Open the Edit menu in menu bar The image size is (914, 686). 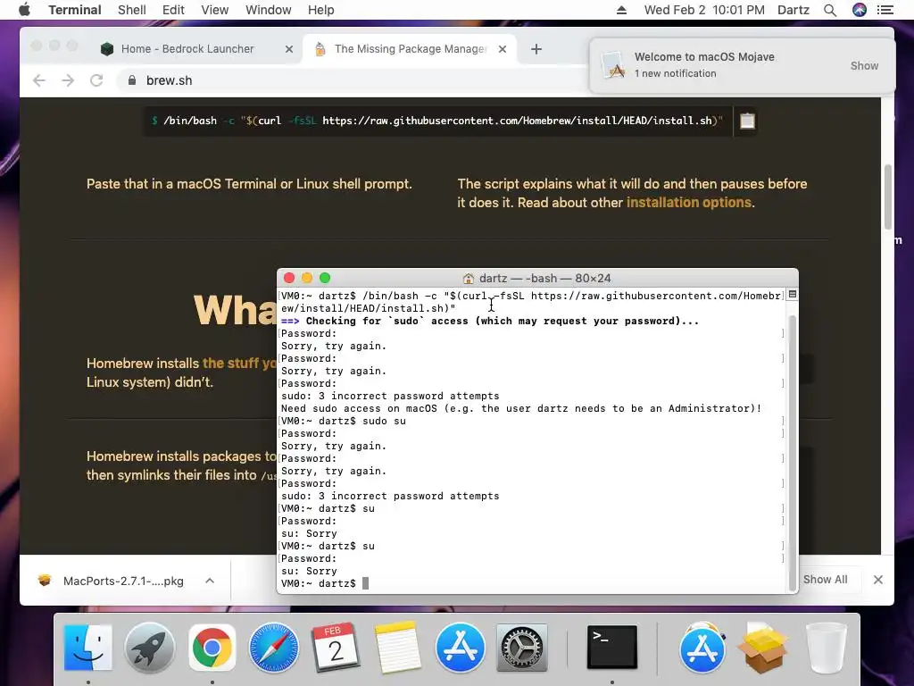[173, 10]
